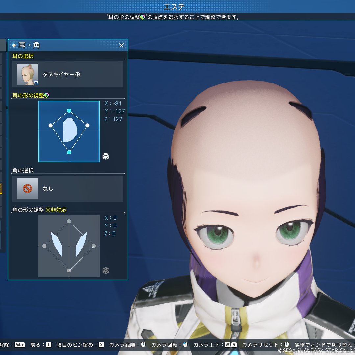Click the 耳の選択 section heading
This screenshot has height=355, width=355.
pyautogui.click(x=23, y=56)
